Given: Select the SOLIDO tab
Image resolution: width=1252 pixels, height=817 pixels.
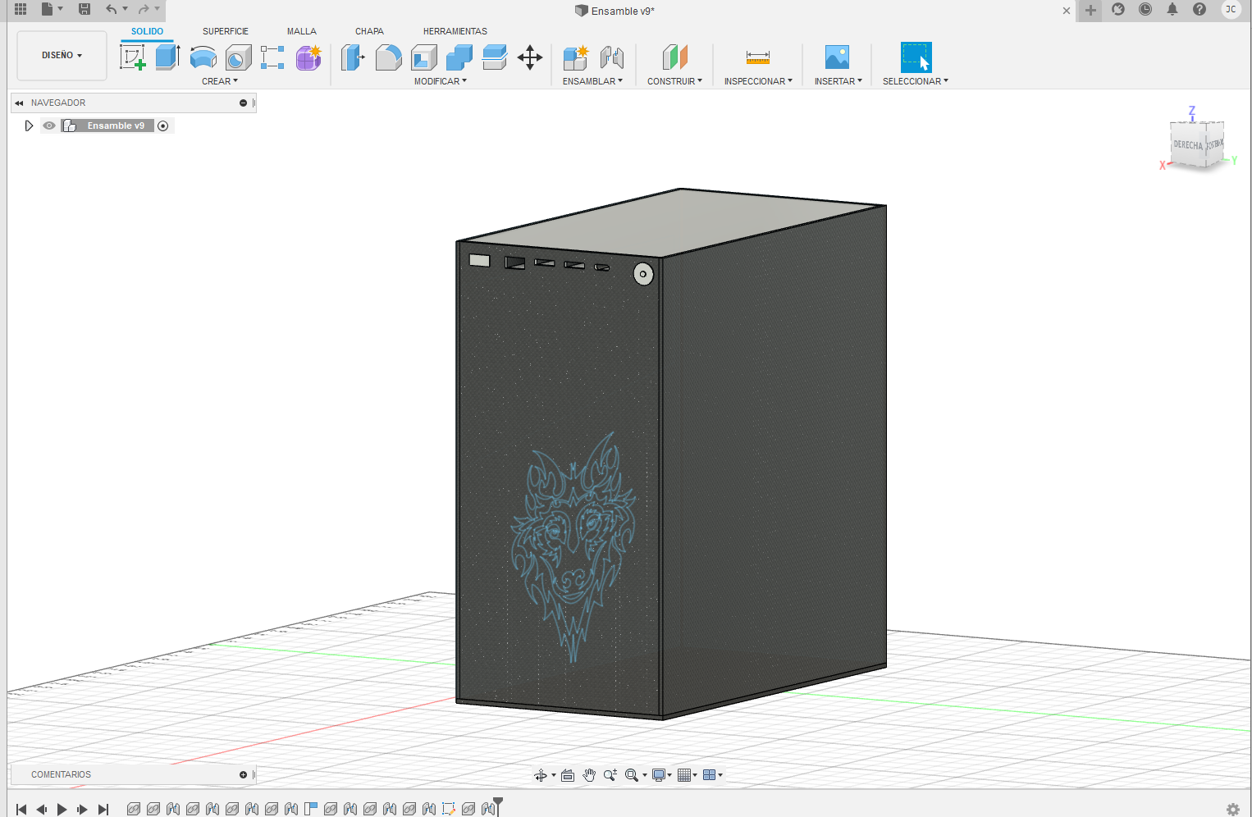Looking at the screenshot, I should (x=148, y=31).
